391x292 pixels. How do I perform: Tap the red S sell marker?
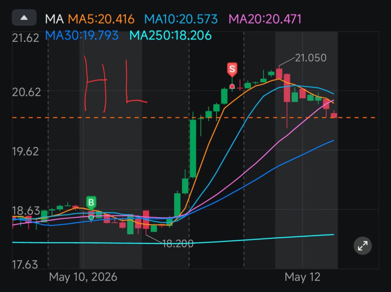point(232,69)
